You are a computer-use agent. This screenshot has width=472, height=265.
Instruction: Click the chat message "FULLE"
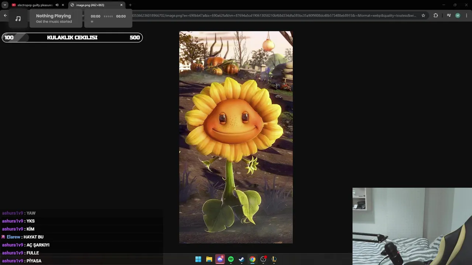click(x=33, y=253)
